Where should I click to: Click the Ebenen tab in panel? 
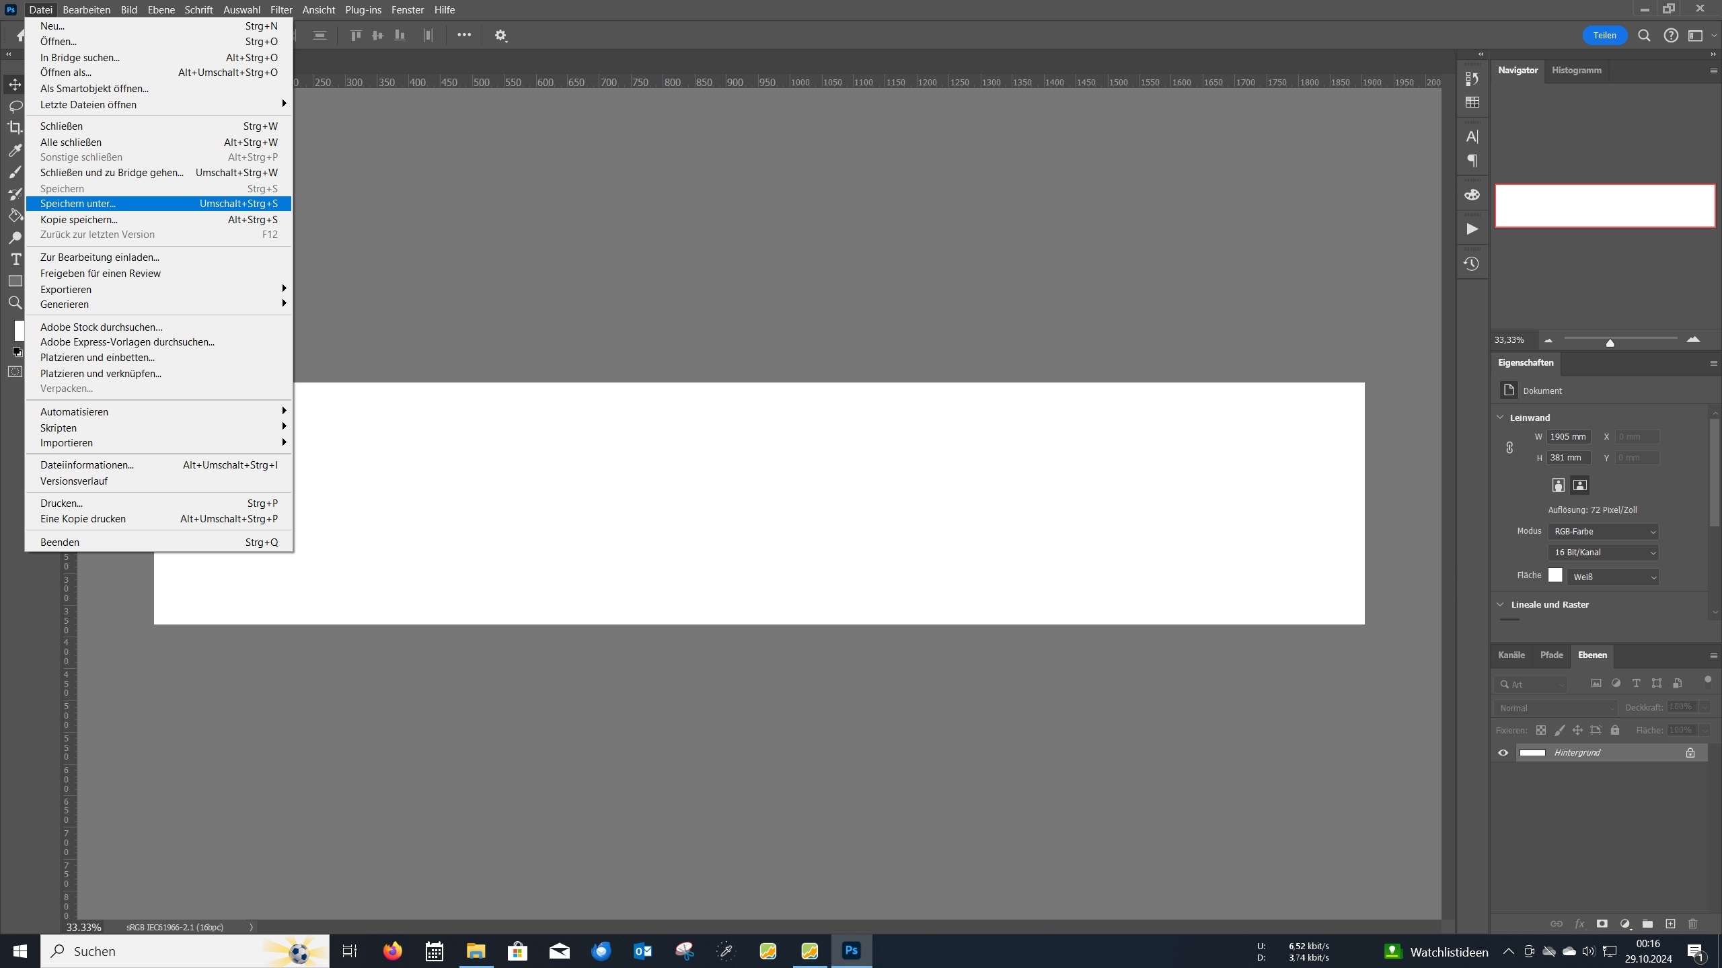click(1593, 655)
